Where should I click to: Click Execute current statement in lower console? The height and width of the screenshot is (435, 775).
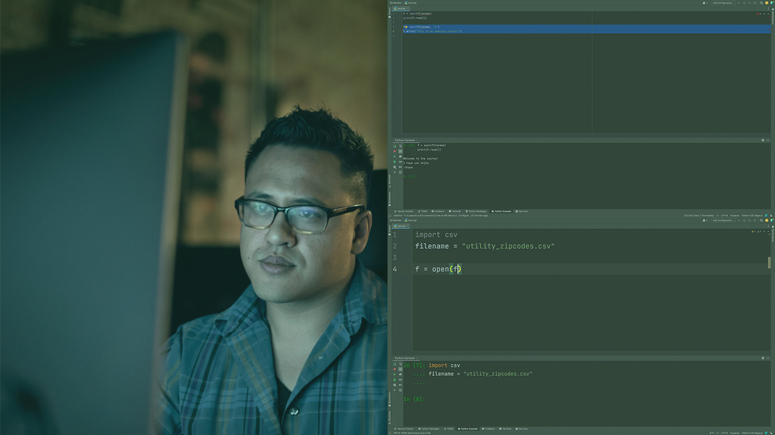coord(395,375)
